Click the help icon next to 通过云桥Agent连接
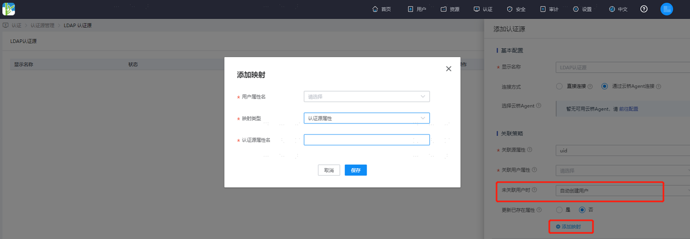Image resolution: width=690 pixels, height=239 pixels. pos(659,87)
